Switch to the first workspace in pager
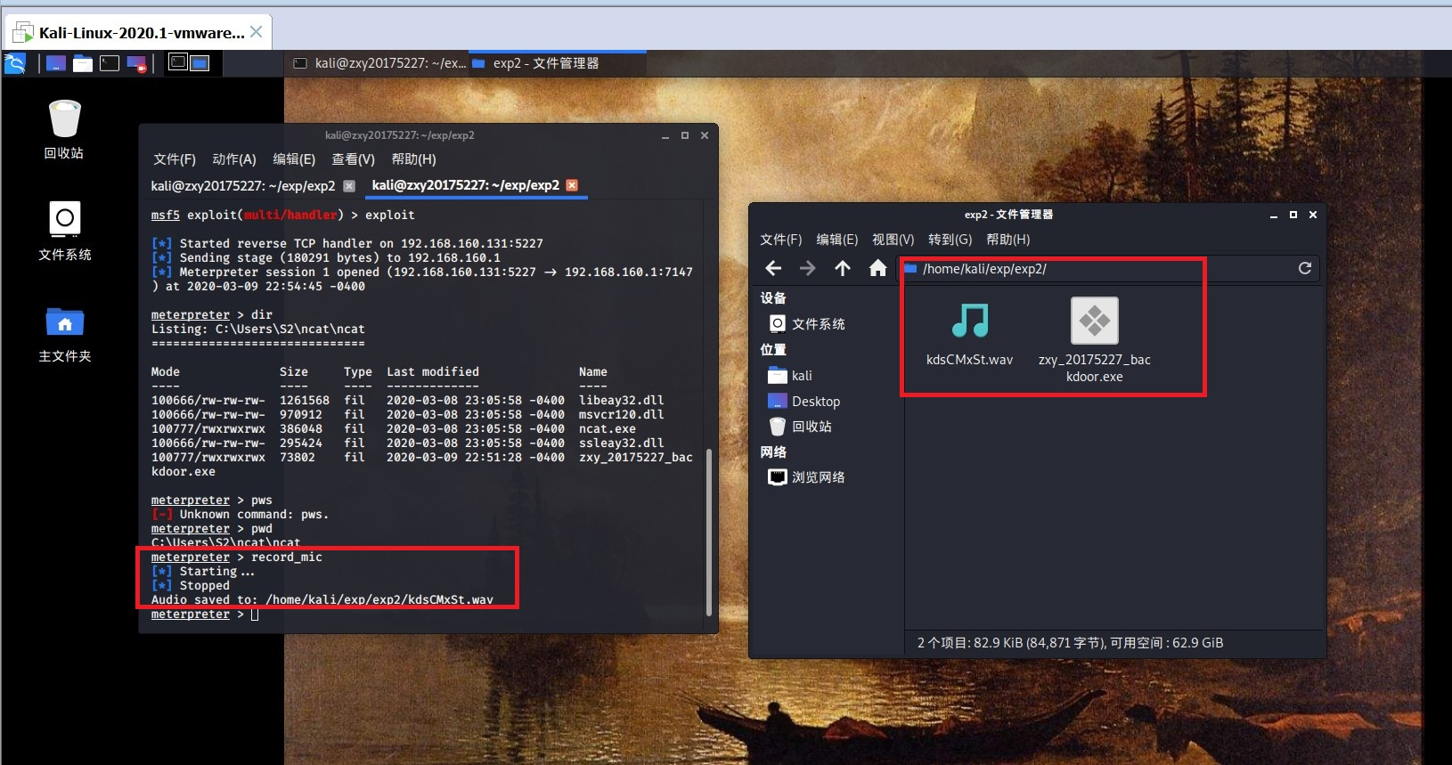The width and height of the screenshot is (1452, 765). point(178,62)
